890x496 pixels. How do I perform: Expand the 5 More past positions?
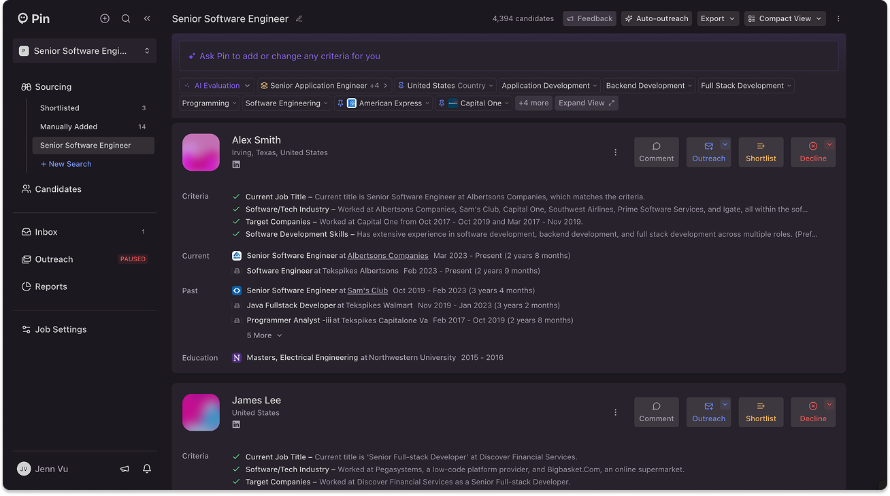[264, 335]
